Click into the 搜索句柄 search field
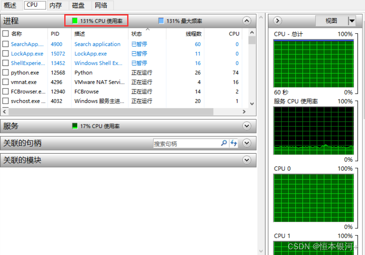The width and height of the screenshot is (365, 255). click(186, 143)
